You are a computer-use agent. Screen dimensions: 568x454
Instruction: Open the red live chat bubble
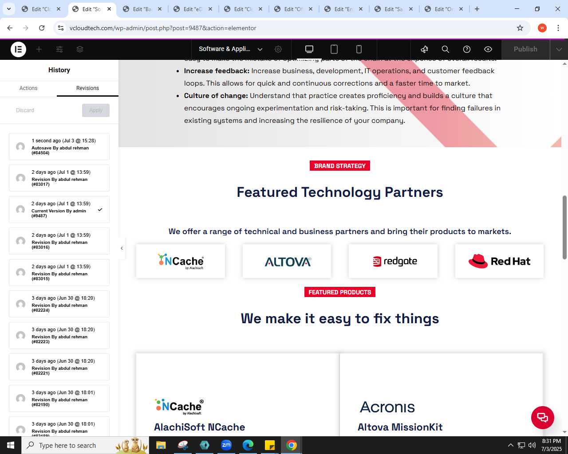(543, 417)
